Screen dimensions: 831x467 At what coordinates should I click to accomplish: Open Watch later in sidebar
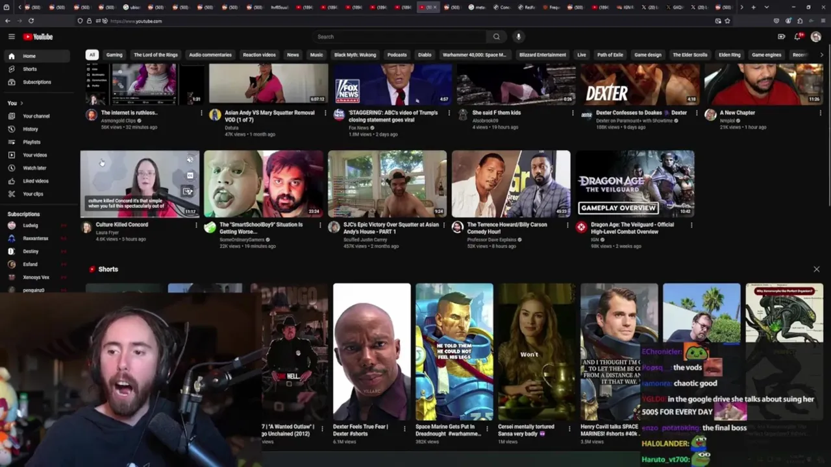pos(37,168)
